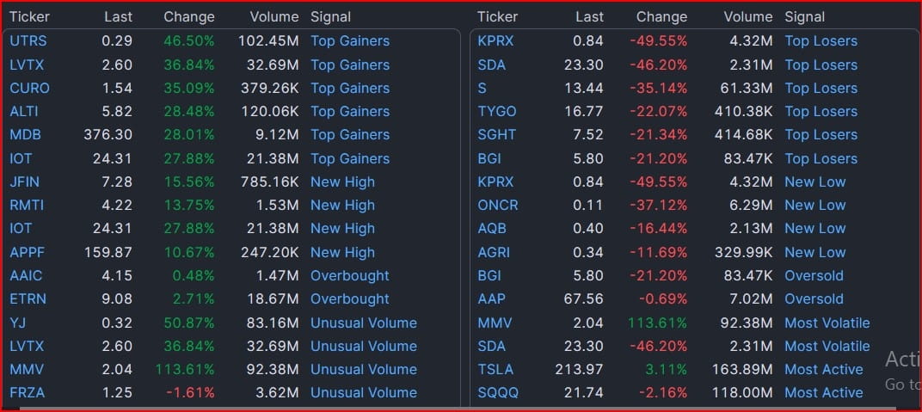Screen dimensions: 922x412
Task: Open the UTRS ticker link
Action: coord(28,40)
